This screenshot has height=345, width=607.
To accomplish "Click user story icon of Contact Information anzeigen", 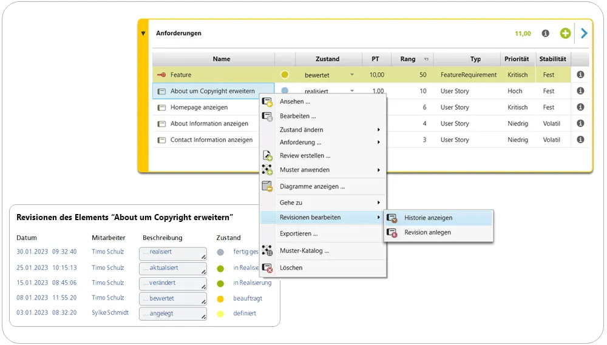I will click(x=161, y=140).
